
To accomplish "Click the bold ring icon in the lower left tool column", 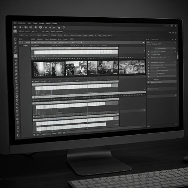I will tap(17, 111).
